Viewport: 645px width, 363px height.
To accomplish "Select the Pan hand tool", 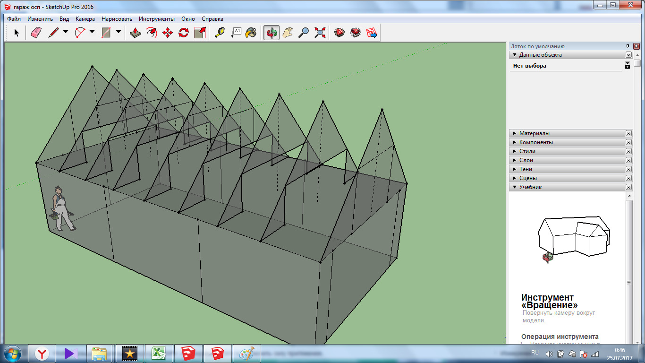I will pos(288,33).
